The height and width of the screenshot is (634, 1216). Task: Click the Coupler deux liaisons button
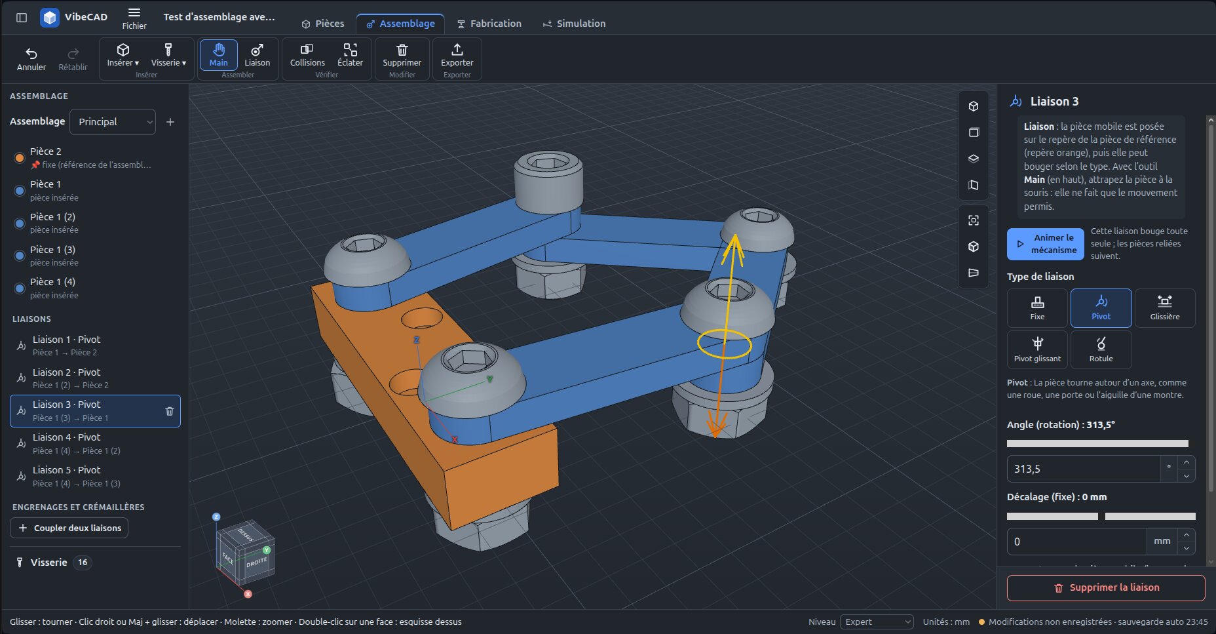pyautogui.click(x=69, y=528)
